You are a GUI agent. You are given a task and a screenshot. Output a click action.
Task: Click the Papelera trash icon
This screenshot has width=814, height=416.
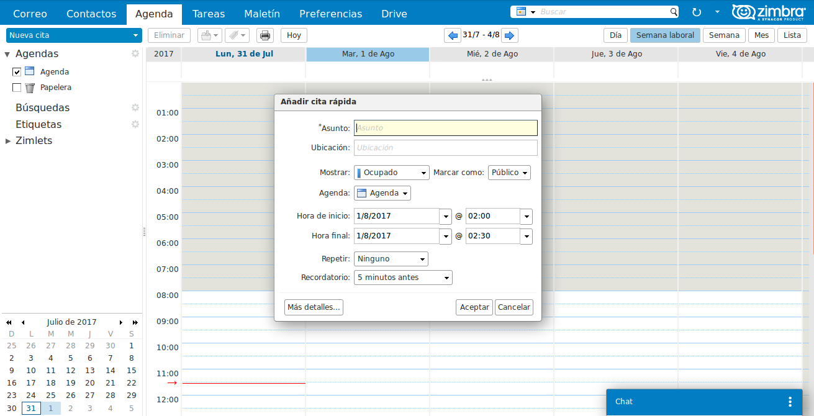[30, 88]
